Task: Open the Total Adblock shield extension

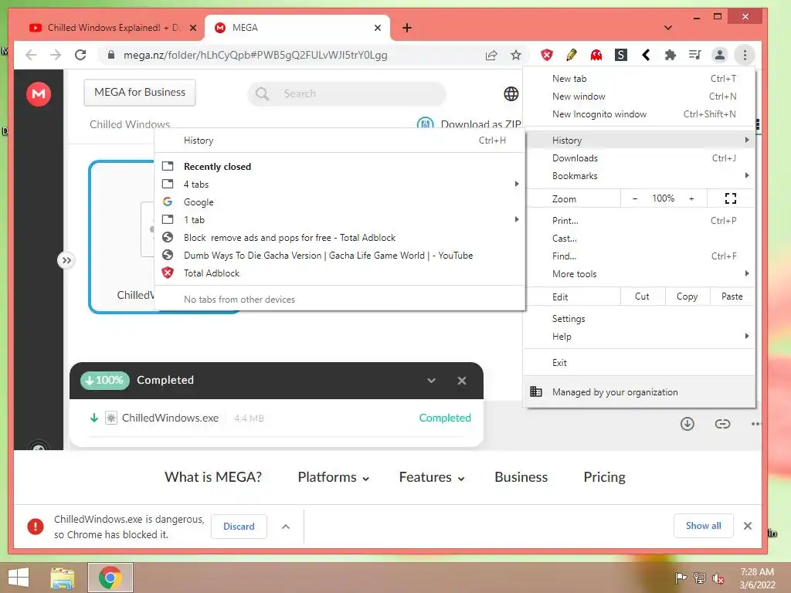Action: 547,55
